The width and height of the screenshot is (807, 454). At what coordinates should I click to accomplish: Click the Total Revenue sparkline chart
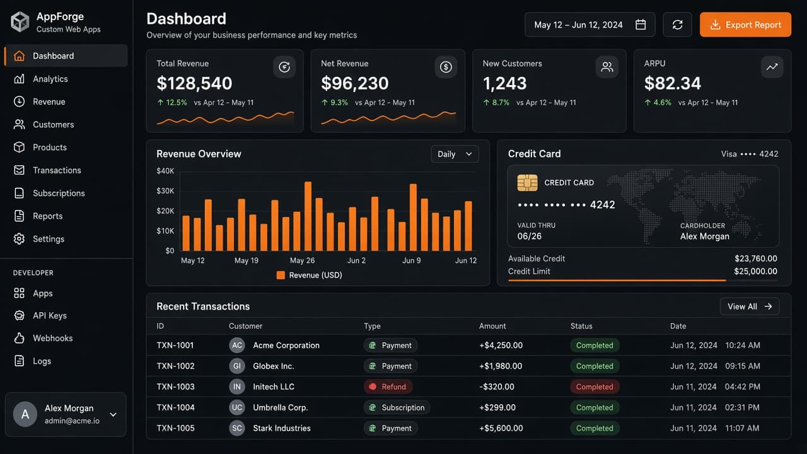[225, 118]
